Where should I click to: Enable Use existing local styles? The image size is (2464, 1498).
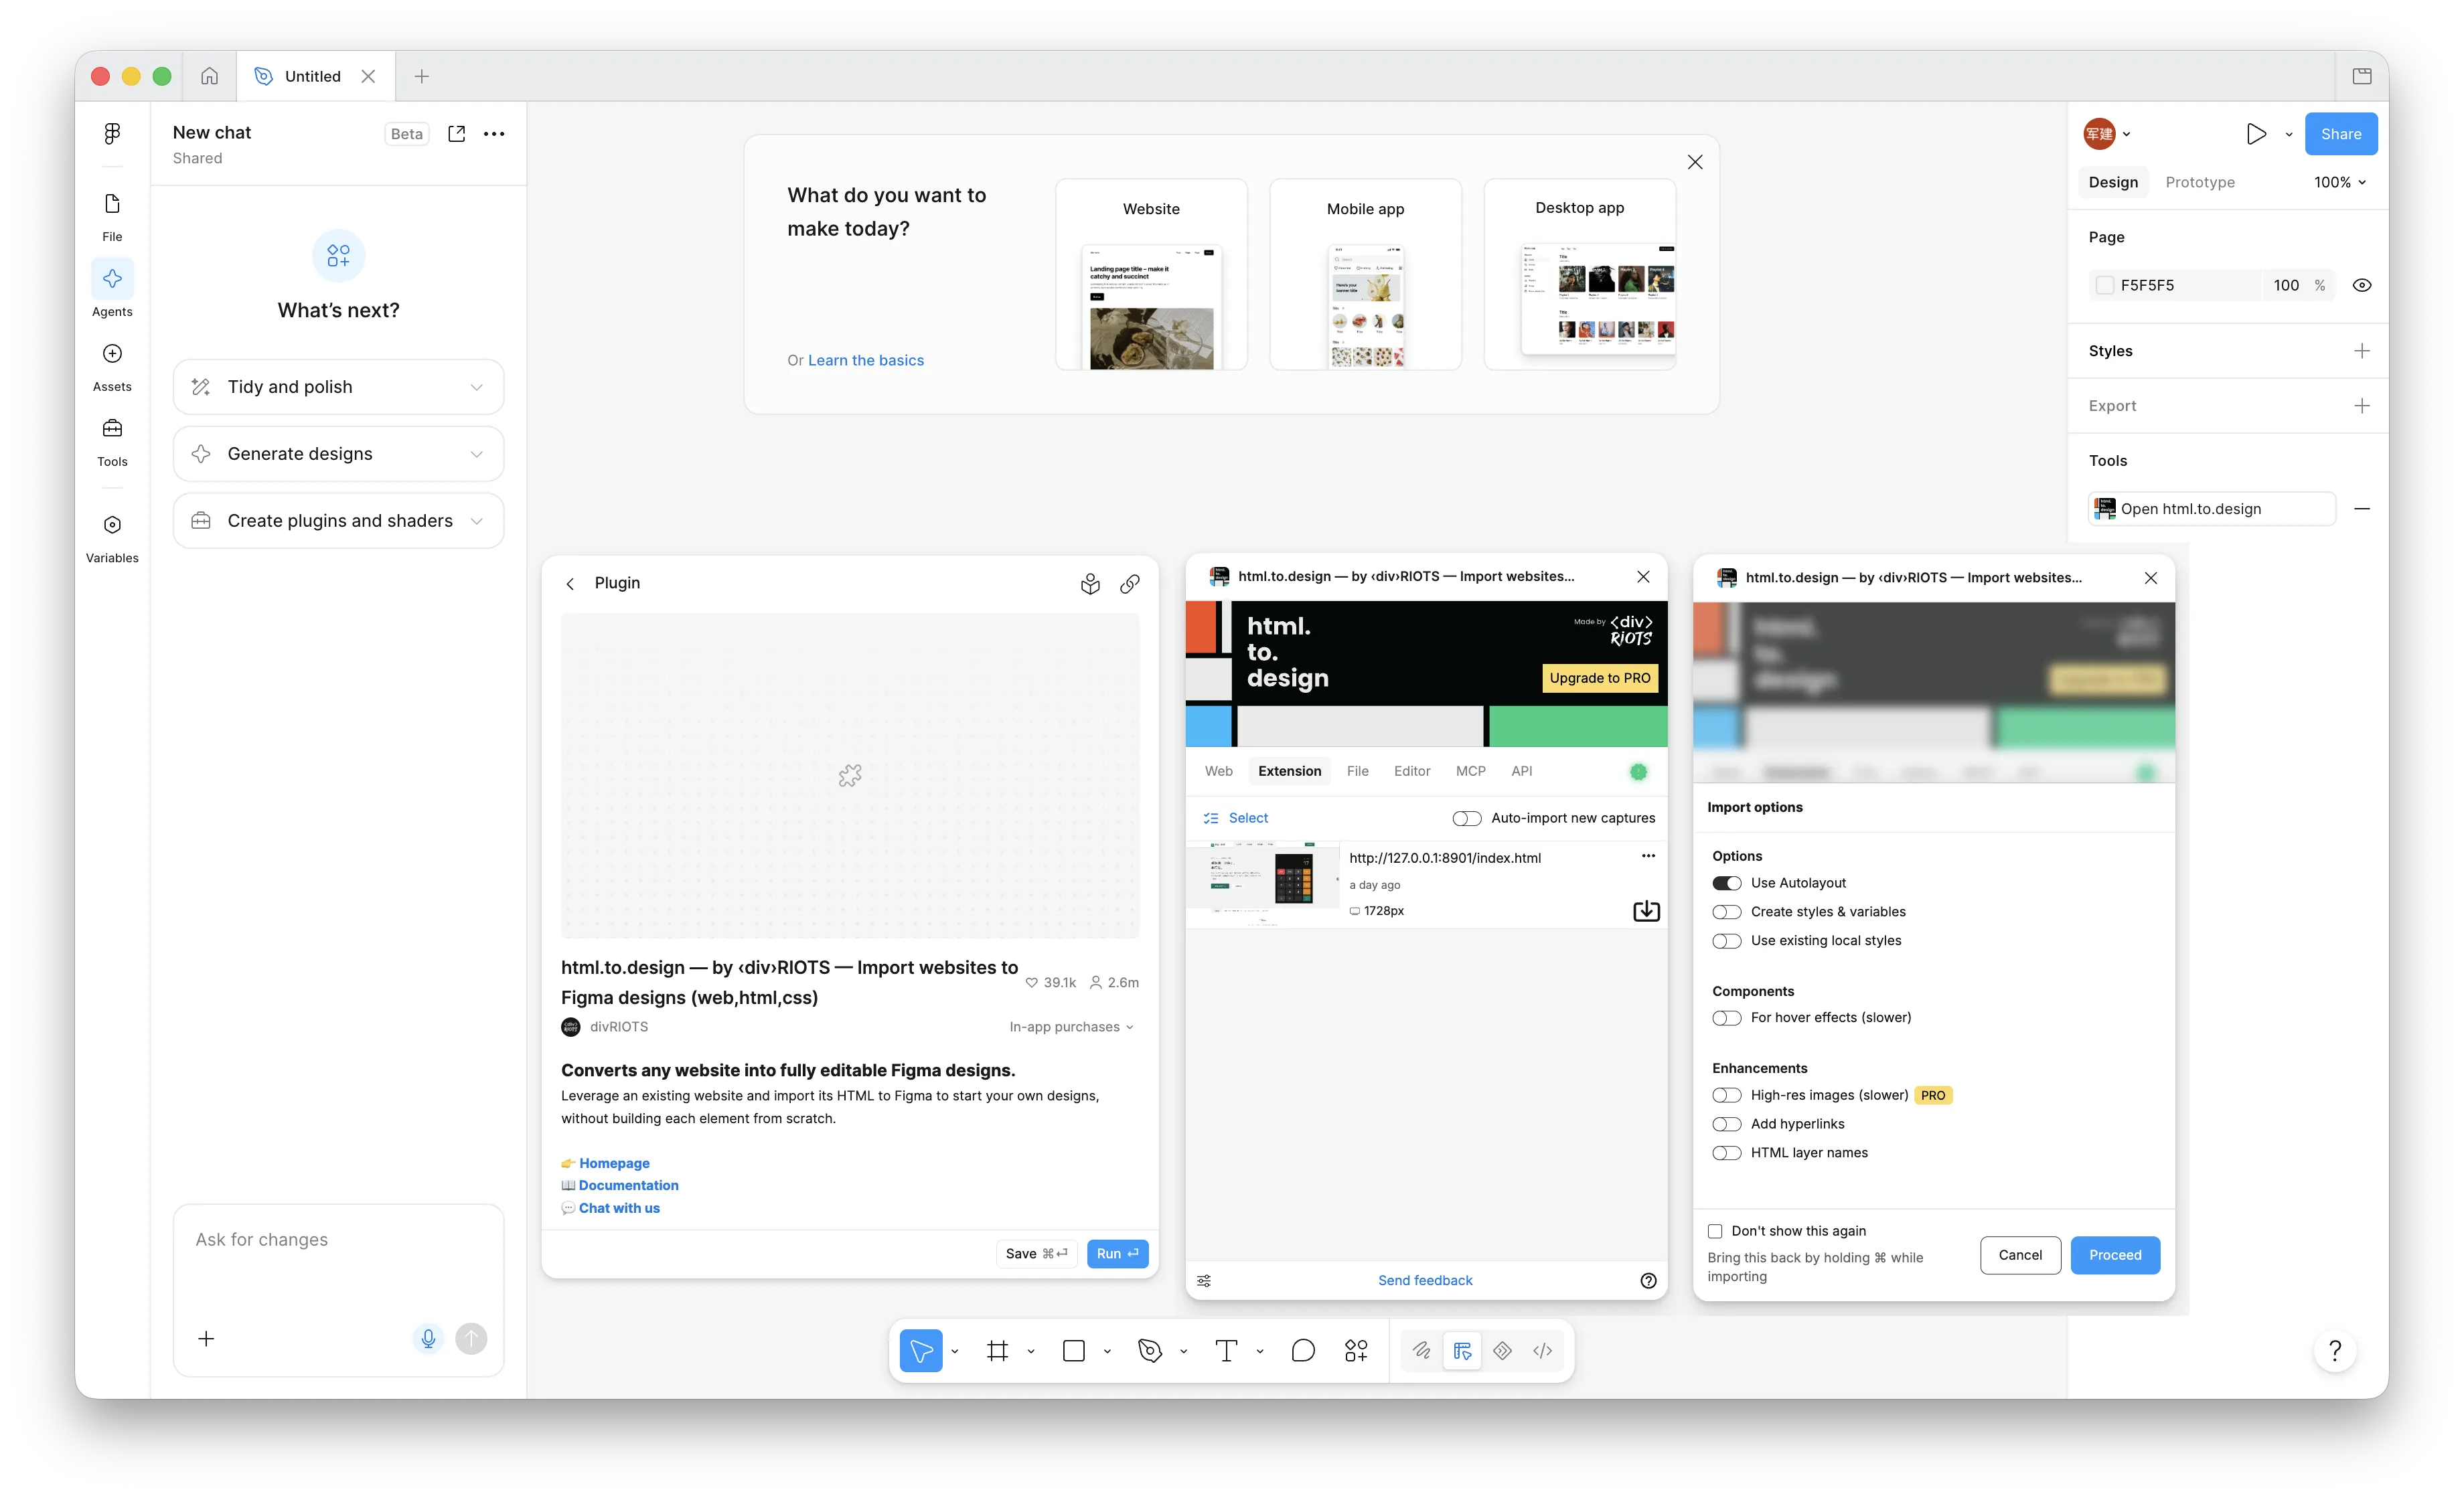click(x=1726, y=941)
